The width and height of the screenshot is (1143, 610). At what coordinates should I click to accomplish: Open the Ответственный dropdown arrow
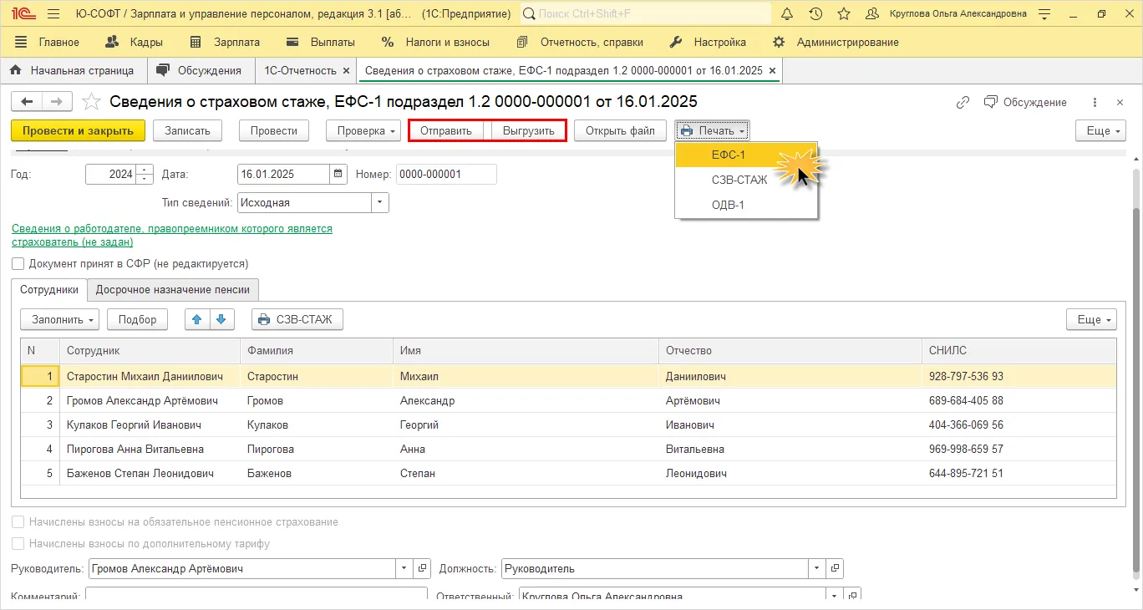[x=834, y=596]
